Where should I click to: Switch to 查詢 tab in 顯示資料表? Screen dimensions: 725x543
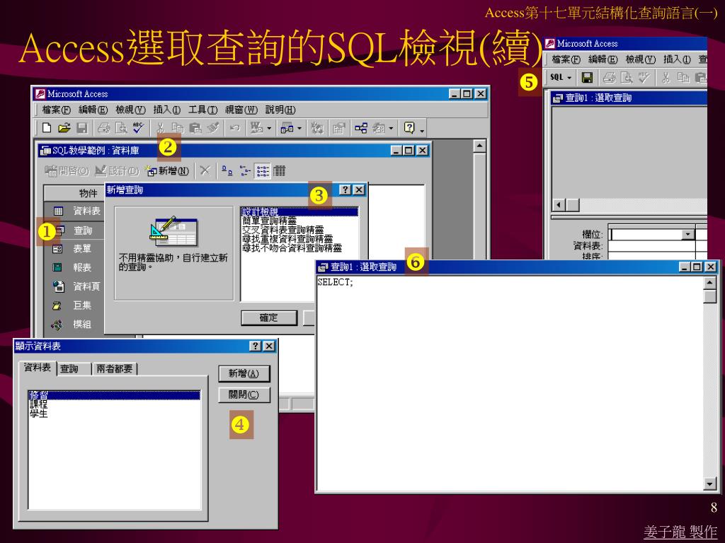(74, 368)
